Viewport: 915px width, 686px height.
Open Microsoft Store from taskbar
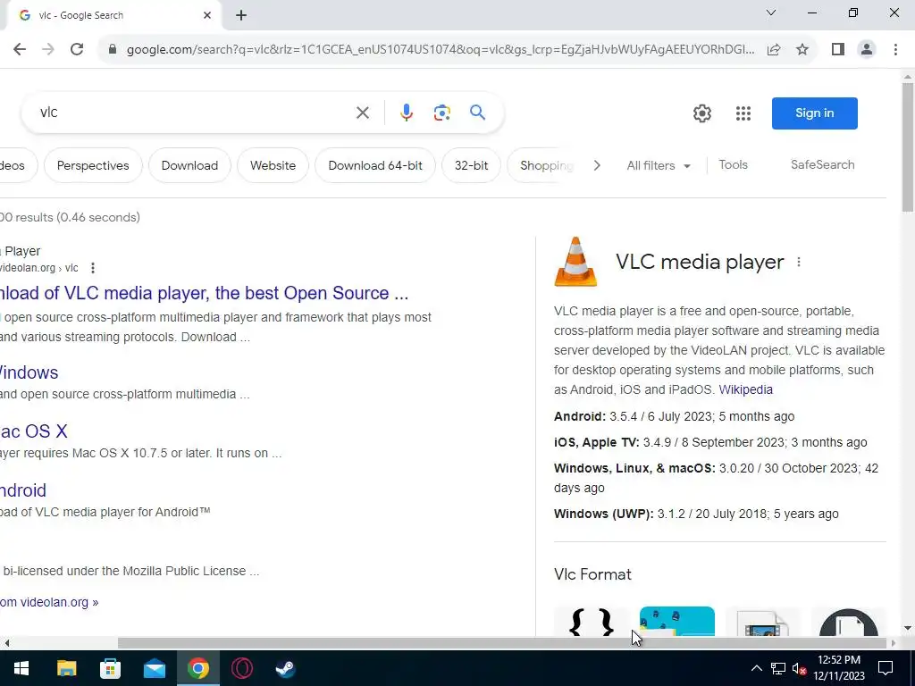[x=110, y=668]
